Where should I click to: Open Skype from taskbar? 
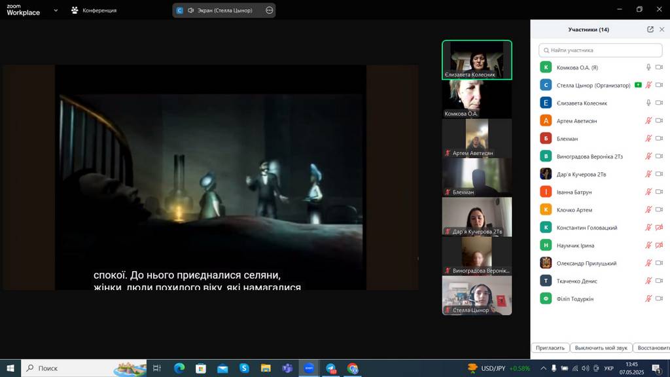pyautogui.click(x=244, y=368)
